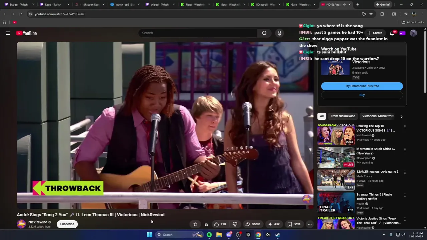427x240 pixels.
Task: Switch to the Swagg - Twitch tab
Action: tap(19, 5)
